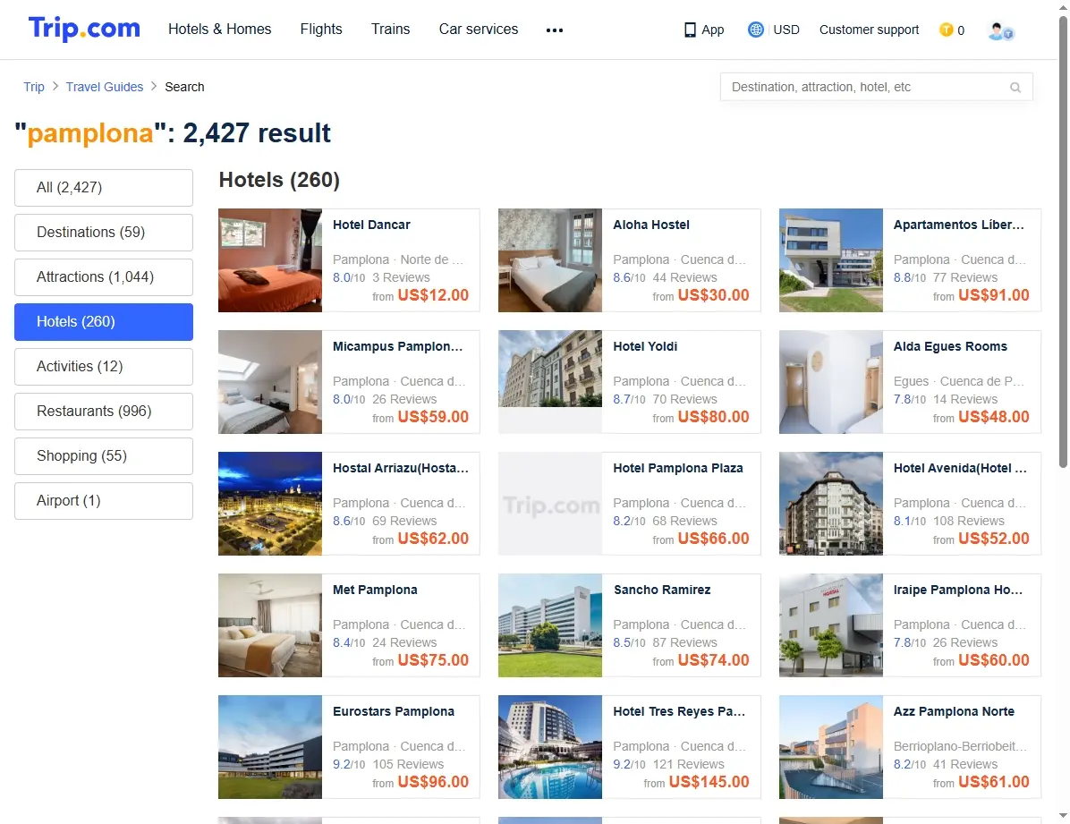Open Aloha Hostel title link
The width and height of the screenshot is (1070, 824).
651,225
